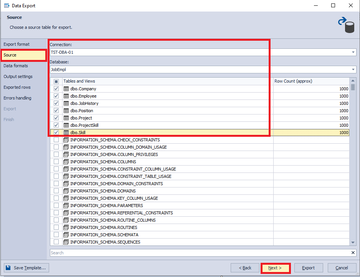Click the Cancel button
The height and width of the screenshot is (277, 360).
[x=342, y=268]
